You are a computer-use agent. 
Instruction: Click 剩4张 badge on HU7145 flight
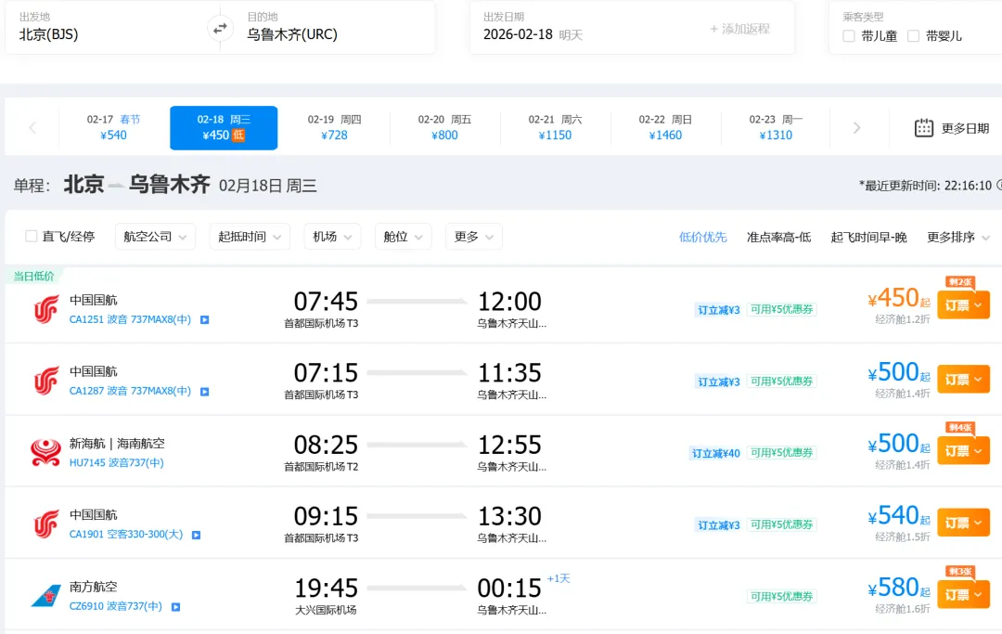tap(960, 428)
